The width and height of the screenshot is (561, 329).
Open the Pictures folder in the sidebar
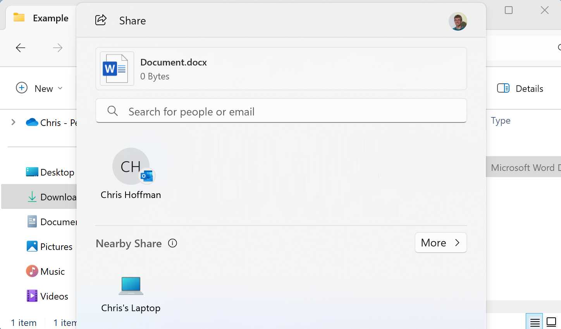(x=56, y=246)
